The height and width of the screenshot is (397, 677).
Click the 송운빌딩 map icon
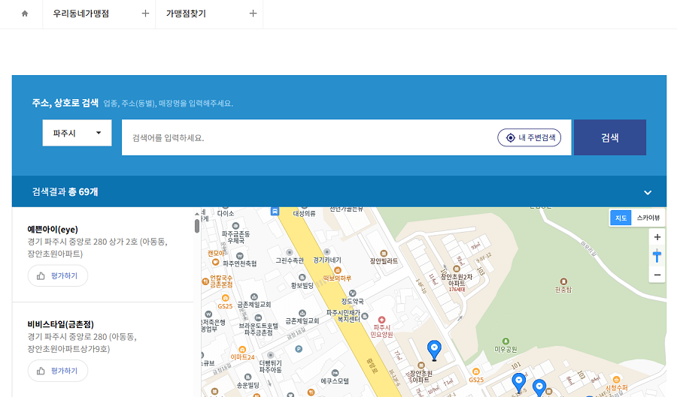(247, 377)
